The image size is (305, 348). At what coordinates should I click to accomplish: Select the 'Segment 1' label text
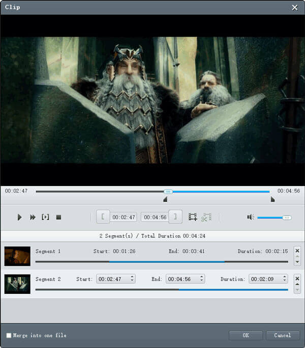[48, 252]
